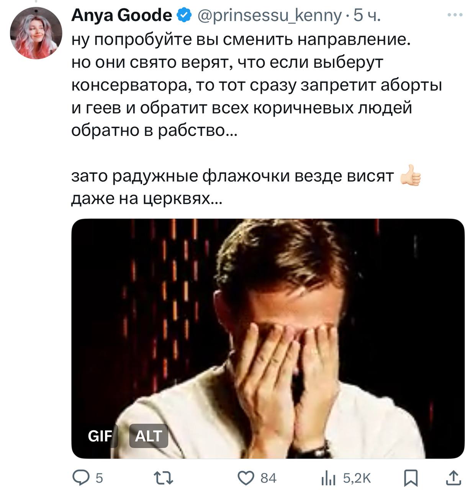Image resolution: width=475 pixels, height=490 pixels.
Task: Click the GIF badge on the media
Action: click(100, 436)
